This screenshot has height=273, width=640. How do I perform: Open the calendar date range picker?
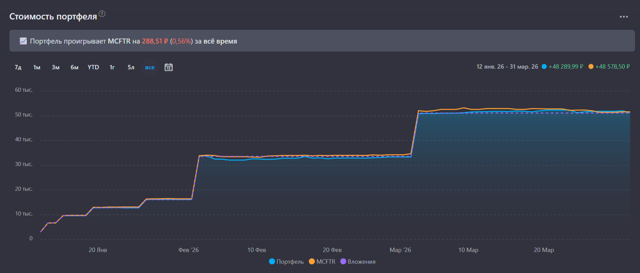(169, 67)
